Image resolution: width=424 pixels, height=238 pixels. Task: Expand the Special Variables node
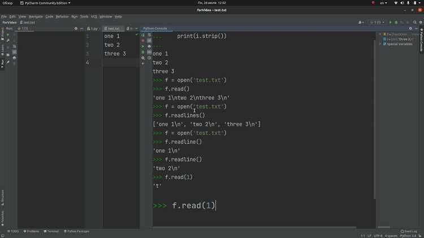(380, 44)
